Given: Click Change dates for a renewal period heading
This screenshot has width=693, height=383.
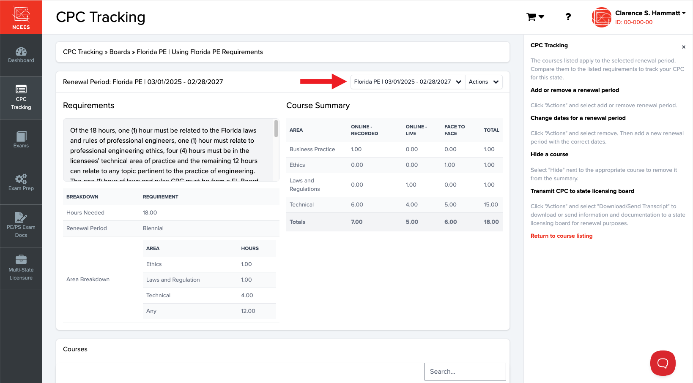Looking at the screenshot, I should (x=578, y=118).
